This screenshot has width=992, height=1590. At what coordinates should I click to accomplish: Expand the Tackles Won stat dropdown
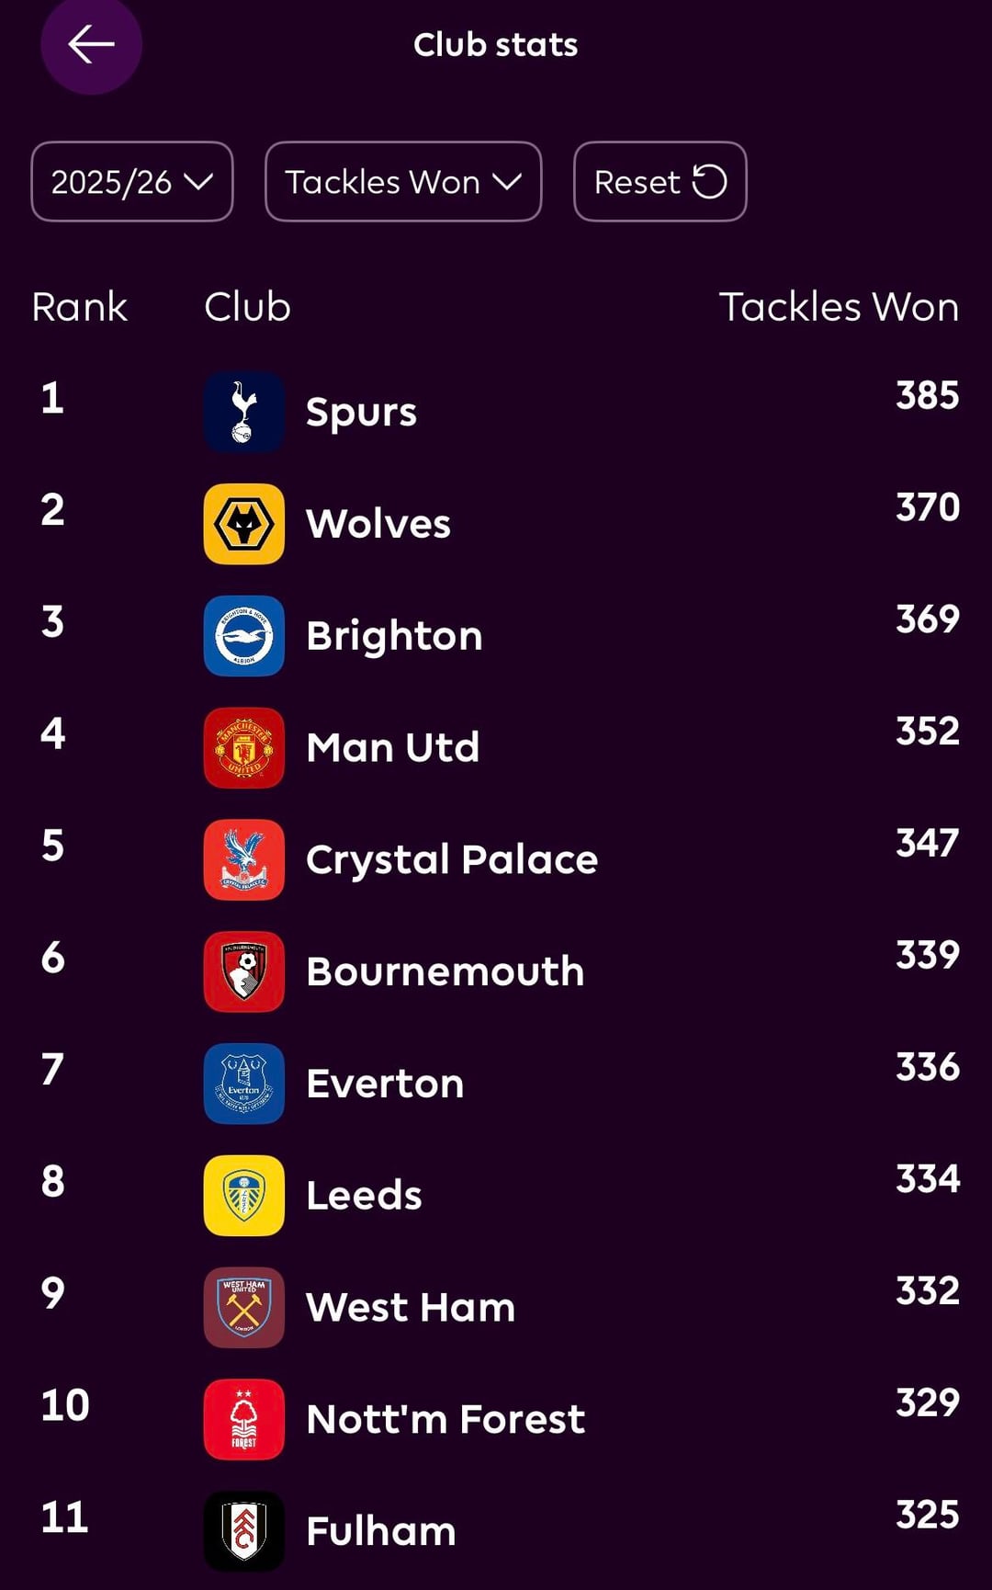403,182
